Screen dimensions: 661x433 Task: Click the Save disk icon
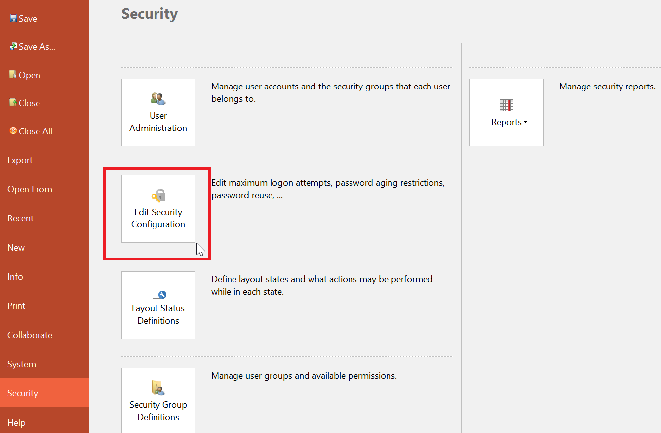[x=13, y=18]
